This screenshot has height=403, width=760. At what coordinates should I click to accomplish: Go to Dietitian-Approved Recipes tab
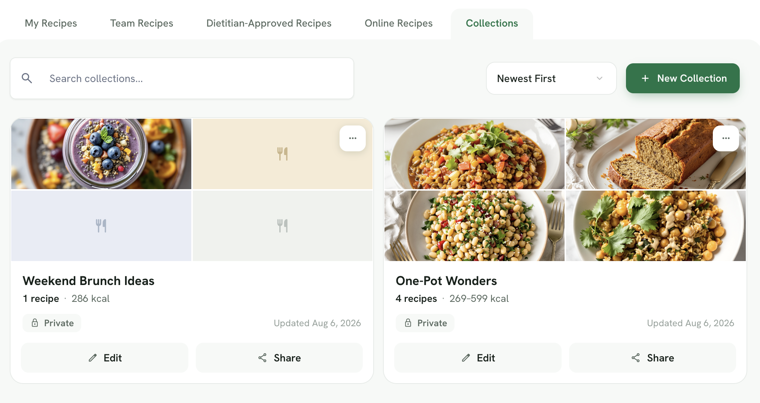[269, 23]
